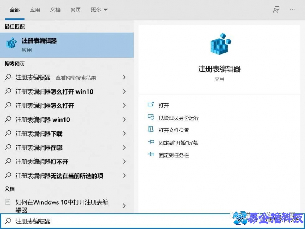Expand the chevron beside 注册表编辑器打不开

[125, 162]
